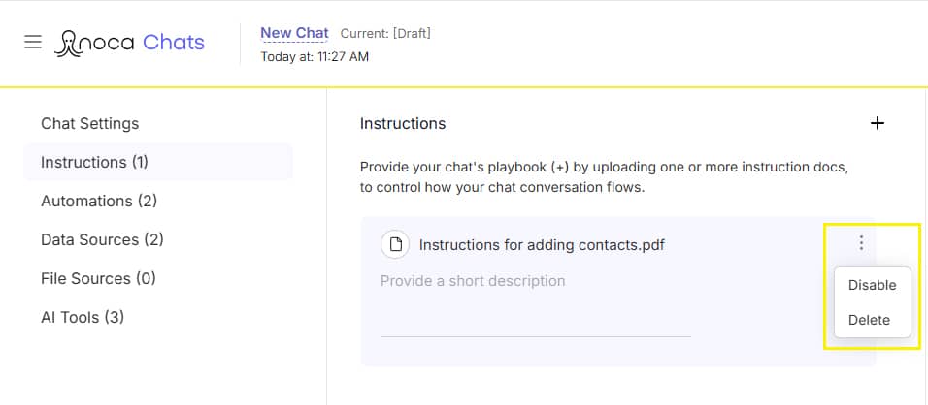Choose Disable from the instruction options menu
Screen dimensions: 928x405
tap(872, 285)
